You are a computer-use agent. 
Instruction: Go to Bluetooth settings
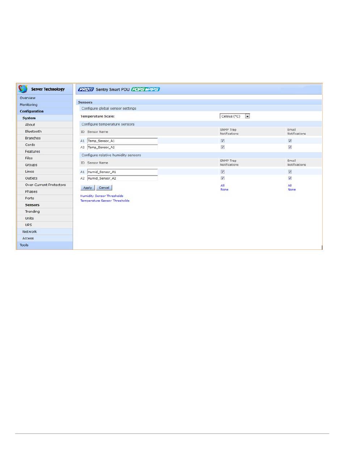coord(45,131)
